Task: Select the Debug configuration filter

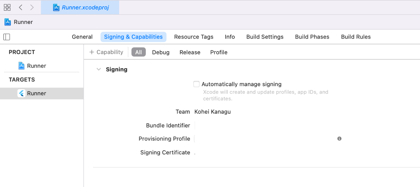Action: pyautogui.click(x=161, y=52)
